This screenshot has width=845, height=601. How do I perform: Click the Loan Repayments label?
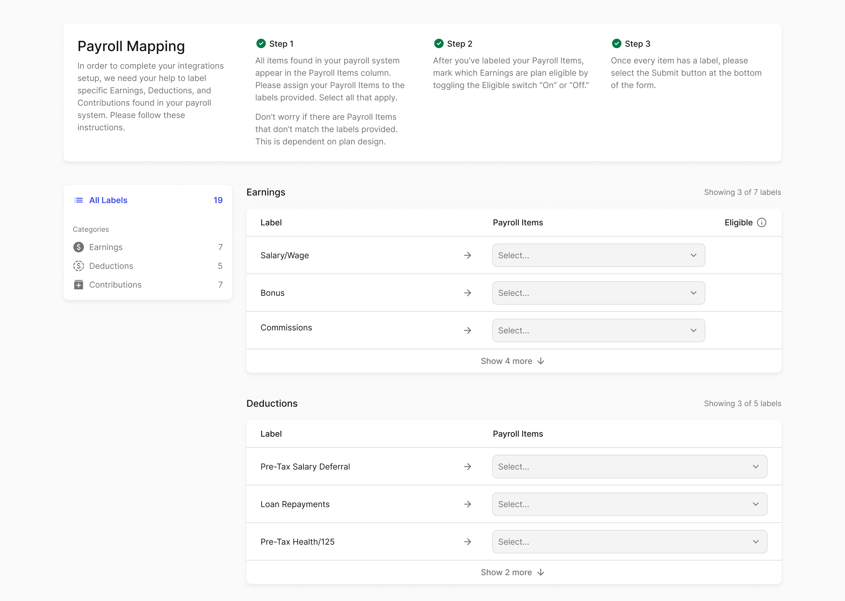click(295, 504)
